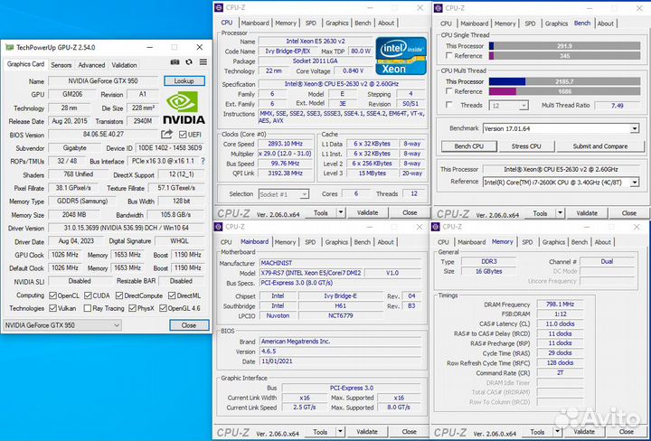This screenshot has width=651, height=441.
Task: Enable the Multi Thread Reference checkbox
Action: click(x=448, y=91)
